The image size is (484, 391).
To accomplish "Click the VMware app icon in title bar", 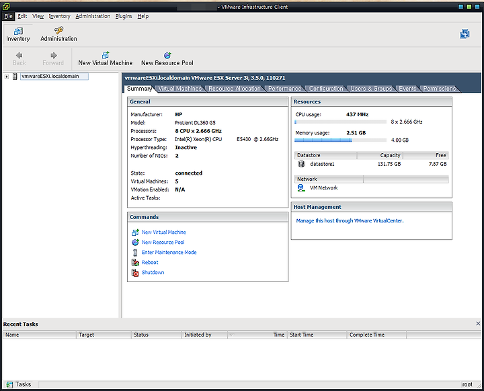I will [6, 6].
